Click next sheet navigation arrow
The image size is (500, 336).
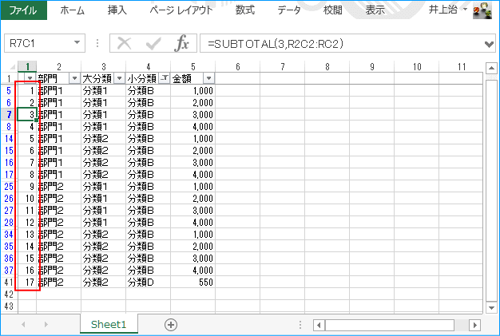click(45, 325)
